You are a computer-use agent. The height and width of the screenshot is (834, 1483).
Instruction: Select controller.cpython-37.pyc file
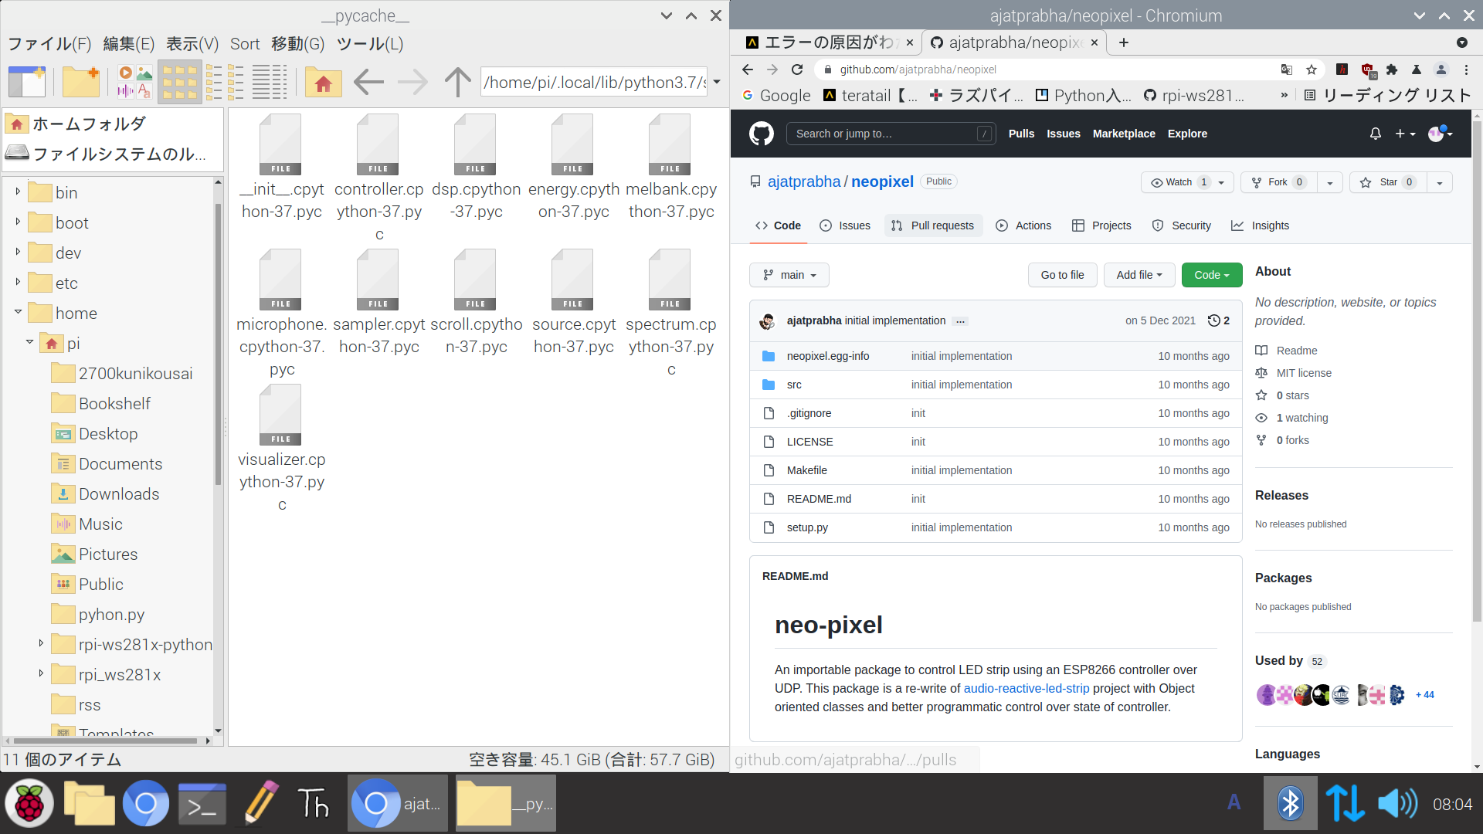(378, 178)
